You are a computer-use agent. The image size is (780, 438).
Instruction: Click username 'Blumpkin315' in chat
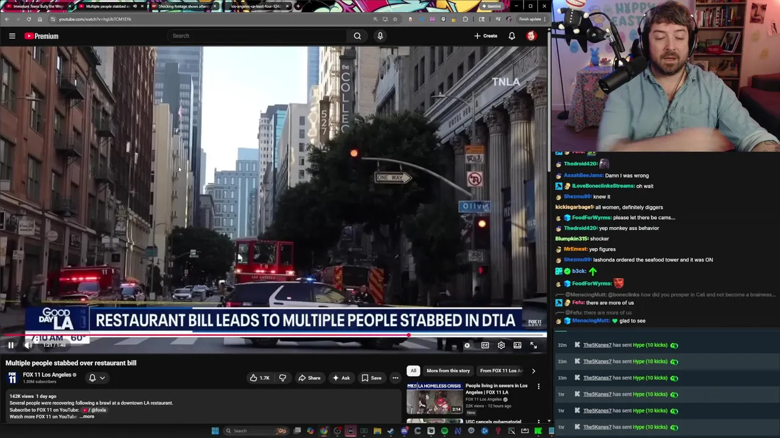(572, 238)
